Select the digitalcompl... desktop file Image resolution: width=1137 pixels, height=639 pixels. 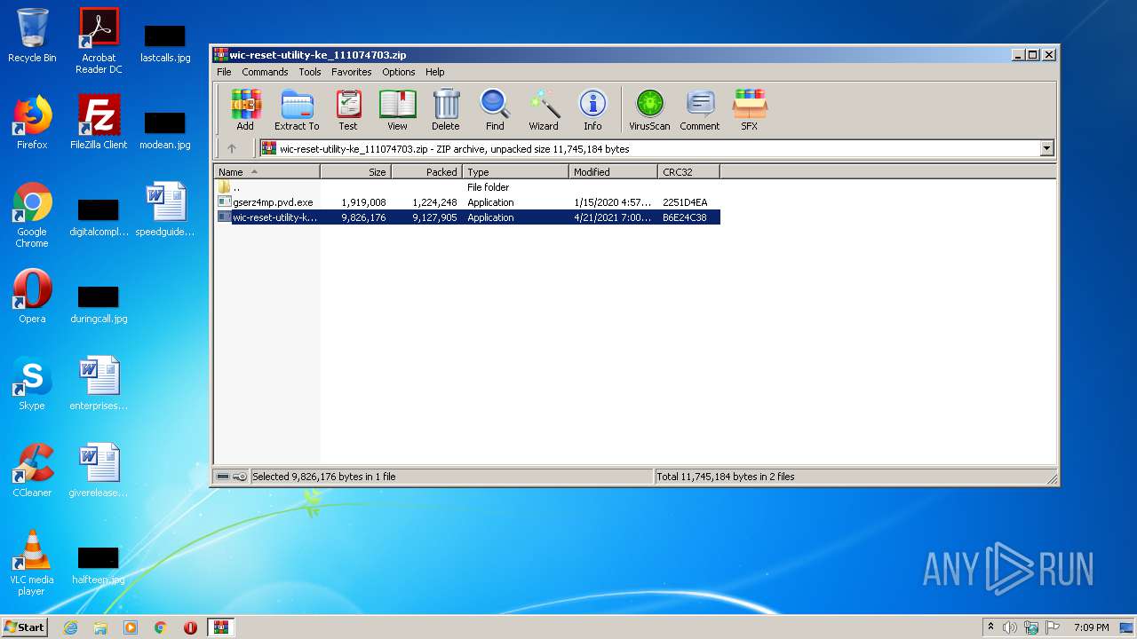99,217
